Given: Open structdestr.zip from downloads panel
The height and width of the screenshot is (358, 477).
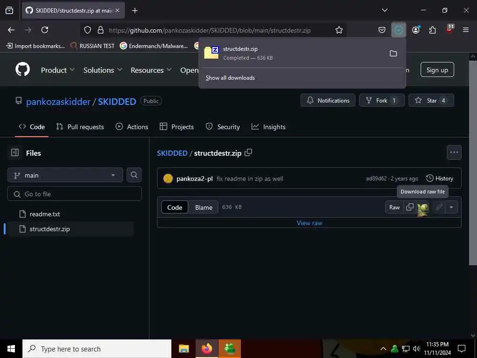Looking at the screenshot, I should click(292, 53).
